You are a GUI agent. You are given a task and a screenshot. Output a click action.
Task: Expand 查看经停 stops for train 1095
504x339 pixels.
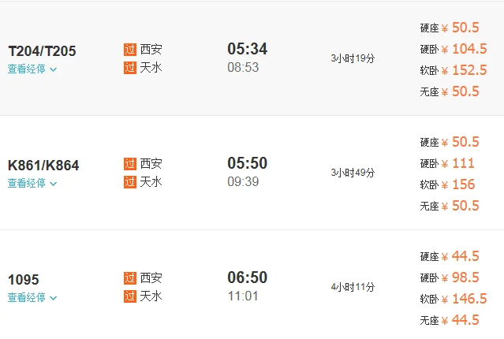coord(32,298)
